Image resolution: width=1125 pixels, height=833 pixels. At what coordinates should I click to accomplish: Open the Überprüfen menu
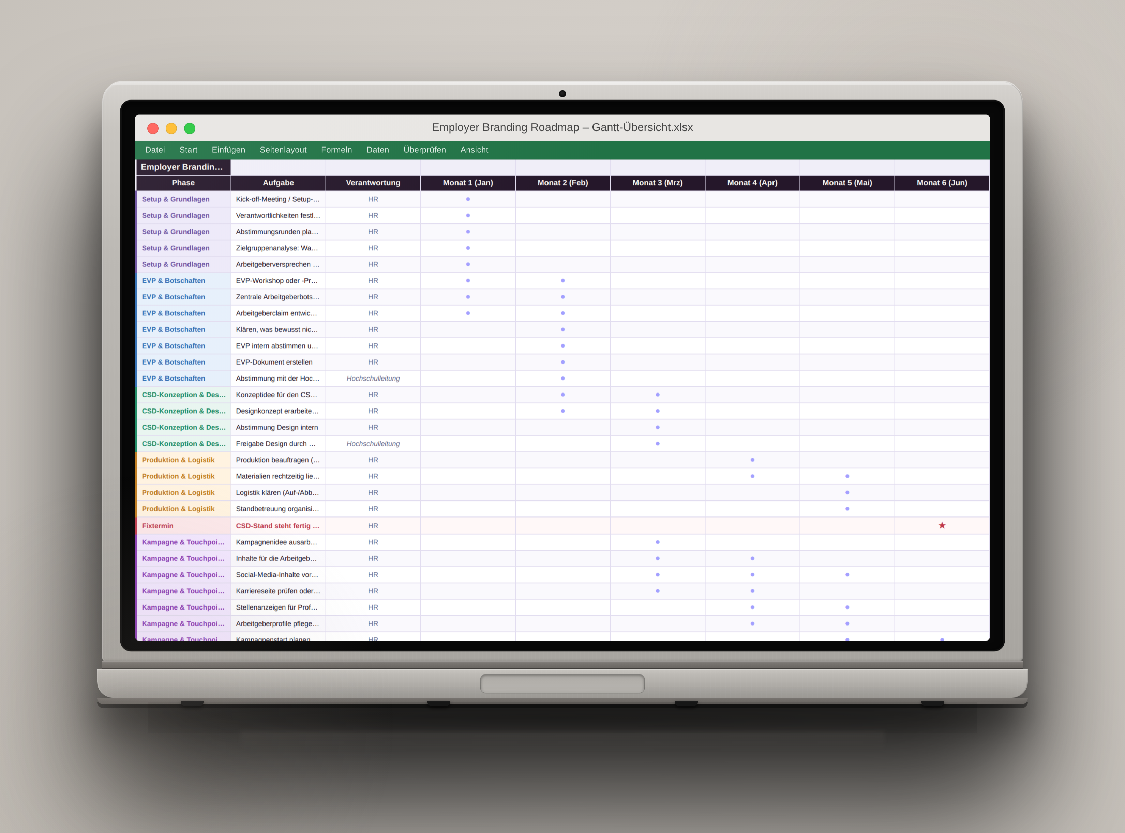[x=424, y=150]
